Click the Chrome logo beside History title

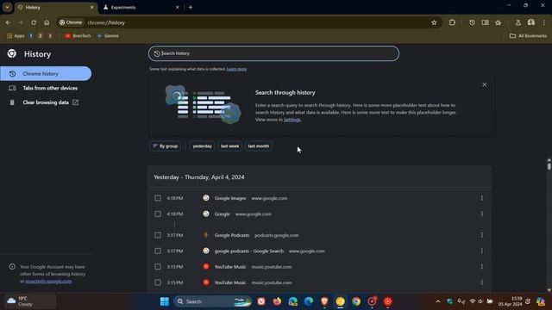coord(12,53)
